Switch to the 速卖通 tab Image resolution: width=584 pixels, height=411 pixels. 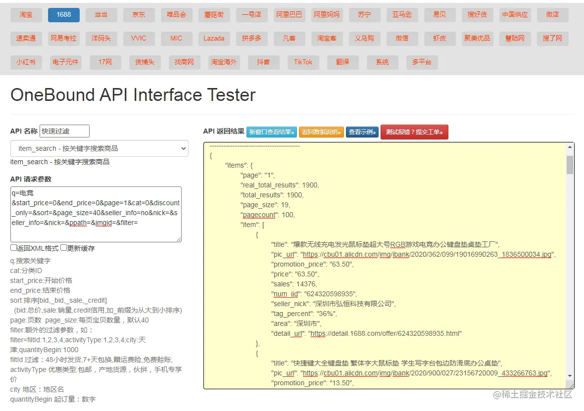click(26, 39)
